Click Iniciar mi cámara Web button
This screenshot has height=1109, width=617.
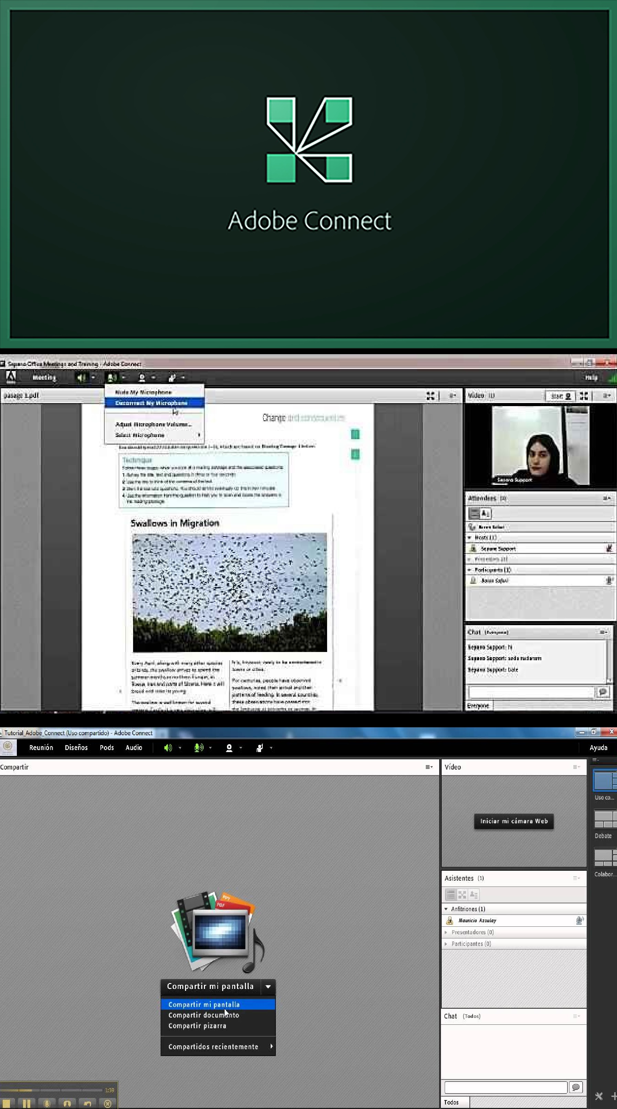(x=514, y=821)
